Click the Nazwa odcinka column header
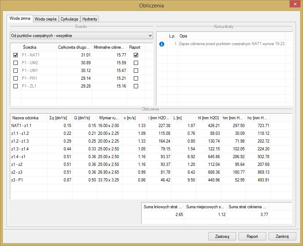Viewport: 303px width, 246px height. pos(29,118)
